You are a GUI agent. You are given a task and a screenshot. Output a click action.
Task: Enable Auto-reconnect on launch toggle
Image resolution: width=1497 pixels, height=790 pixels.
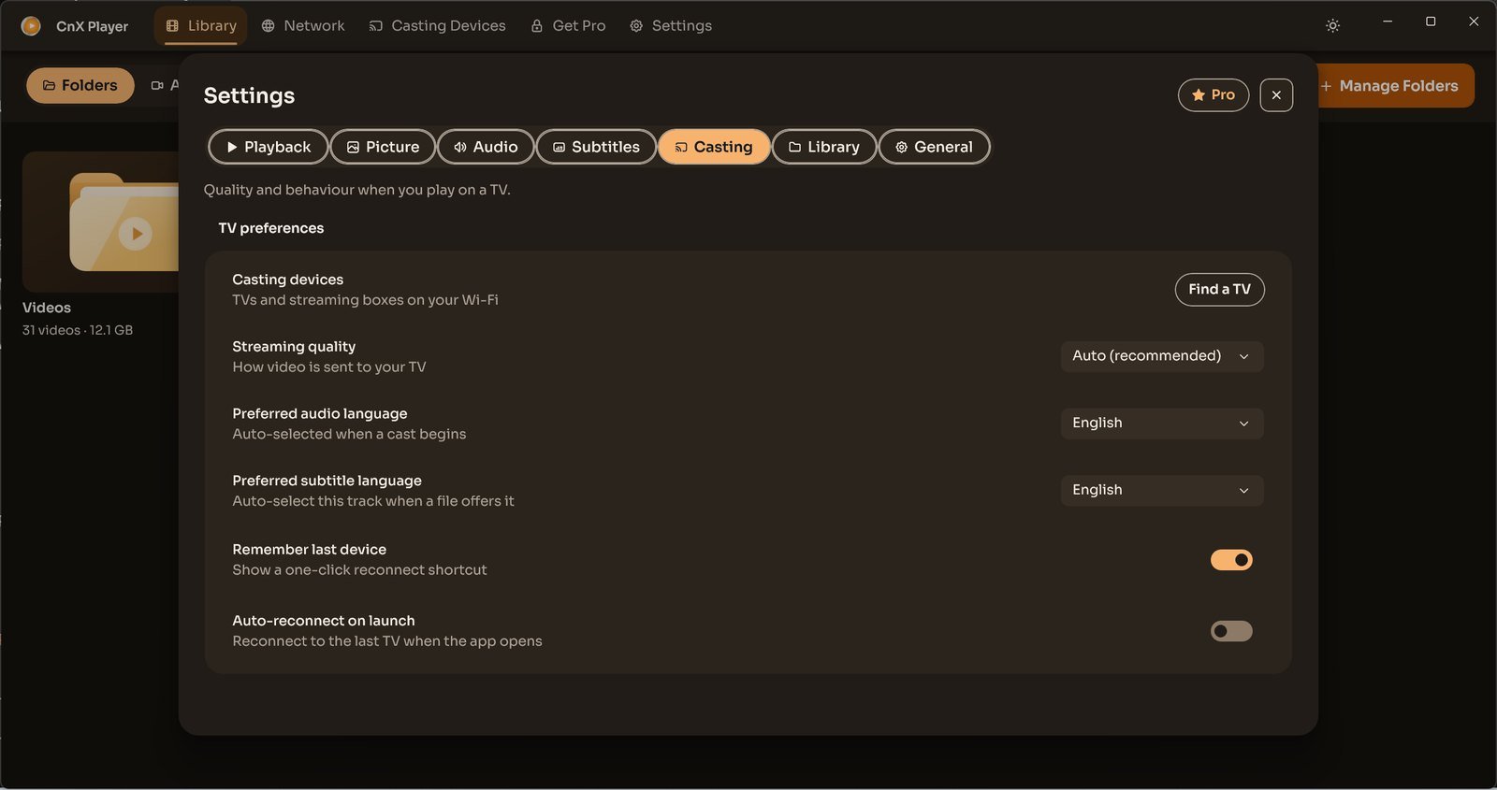[x=1231, y=631]
